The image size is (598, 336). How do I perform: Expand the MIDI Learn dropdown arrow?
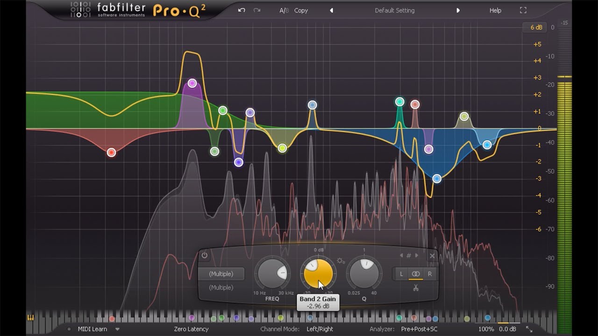tap(117, 329)
